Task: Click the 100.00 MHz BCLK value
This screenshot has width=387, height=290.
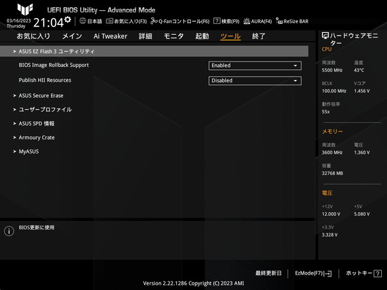Action: [334, 91]
